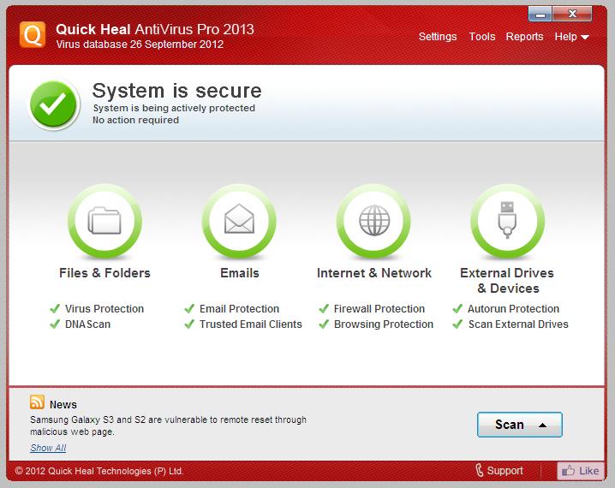Viewport: 615px width, 488px height.
Task: Open the External Drives USB plug icon
Action: click(508, 220)
